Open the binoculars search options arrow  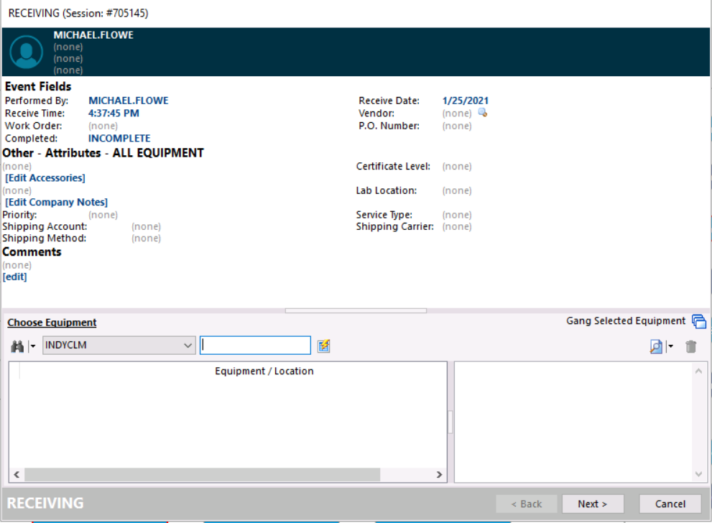32,346
